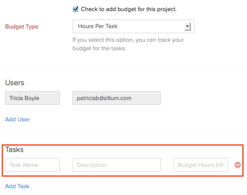Click the 'budget for the tasks.' help text line
The height and width of the screenshot is (195, 247).
[x=99, y=48]
